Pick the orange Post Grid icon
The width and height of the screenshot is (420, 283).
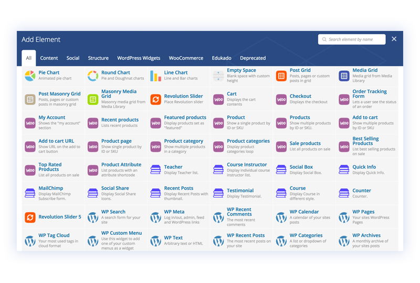(x=281, y=76)
